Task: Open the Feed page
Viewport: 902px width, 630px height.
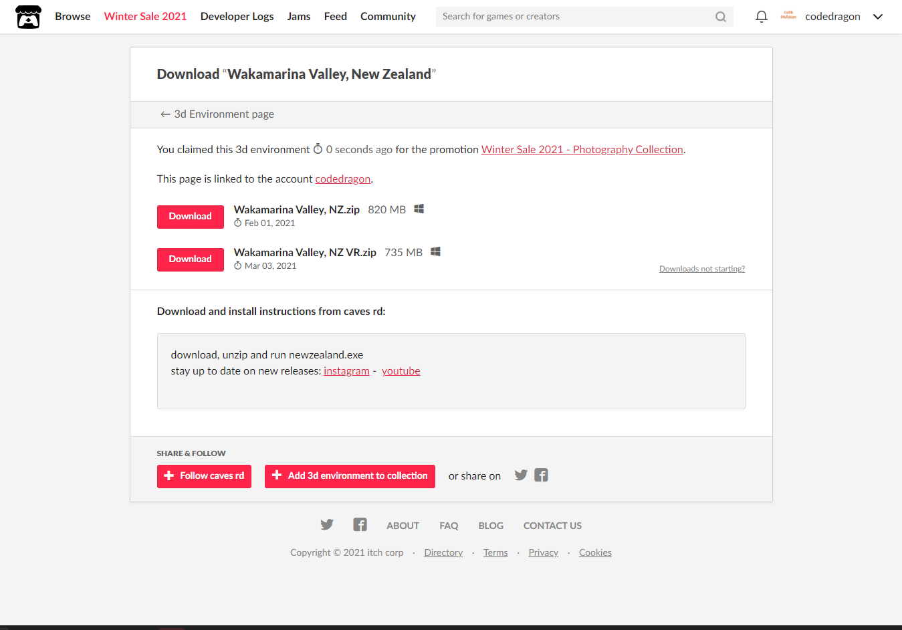Action: [336, 17]
